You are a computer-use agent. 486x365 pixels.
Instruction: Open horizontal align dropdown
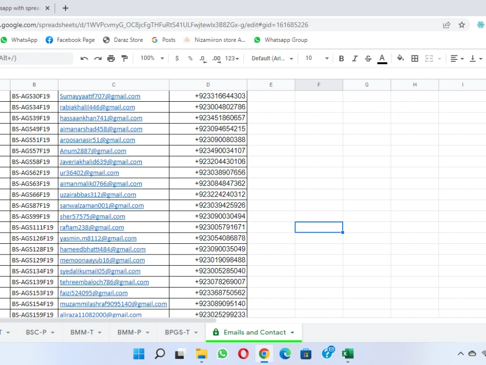pyautogui.click(x=457, y=58)
